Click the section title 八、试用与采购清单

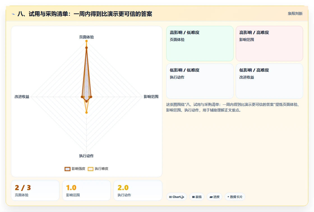pos(85,14)
